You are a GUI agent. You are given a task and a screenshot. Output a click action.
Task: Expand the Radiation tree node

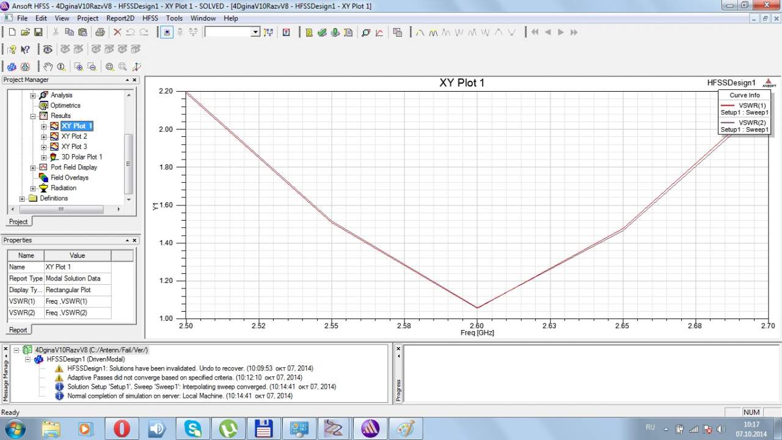click(x=33, y=188)
